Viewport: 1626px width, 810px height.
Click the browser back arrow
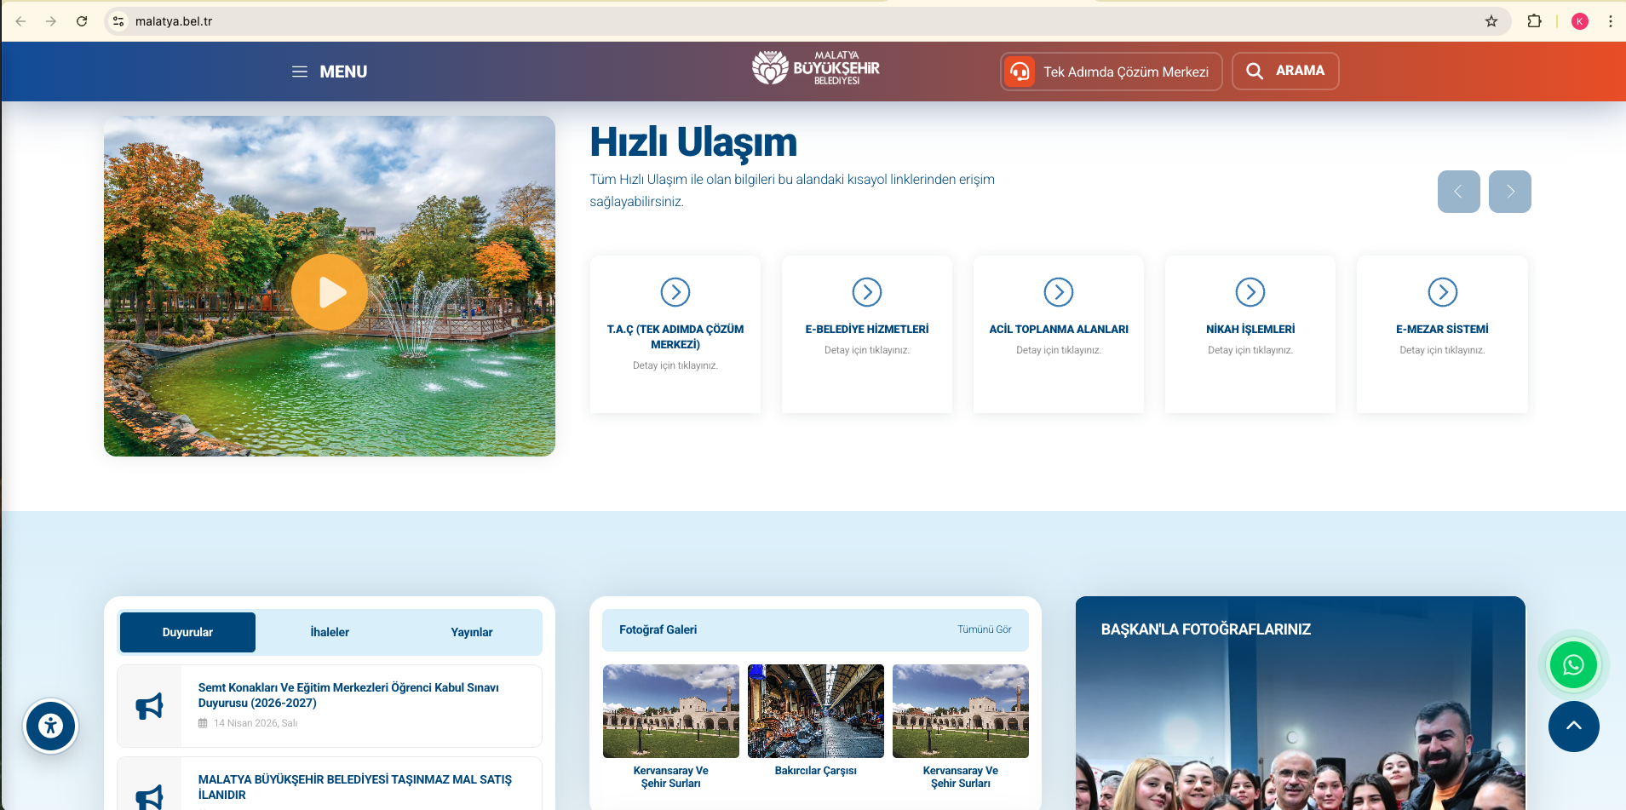(20, 21)
